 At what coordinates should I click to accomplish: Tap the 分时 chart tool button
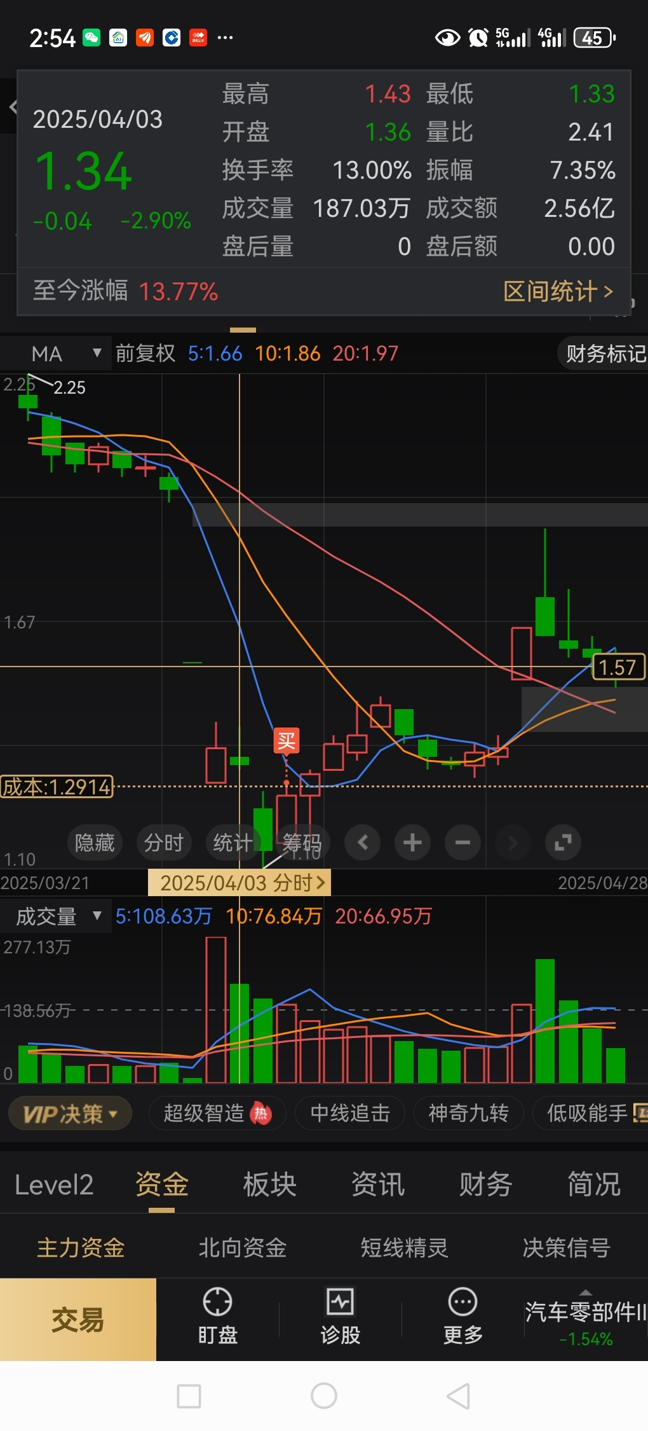(x=164, y=843)
